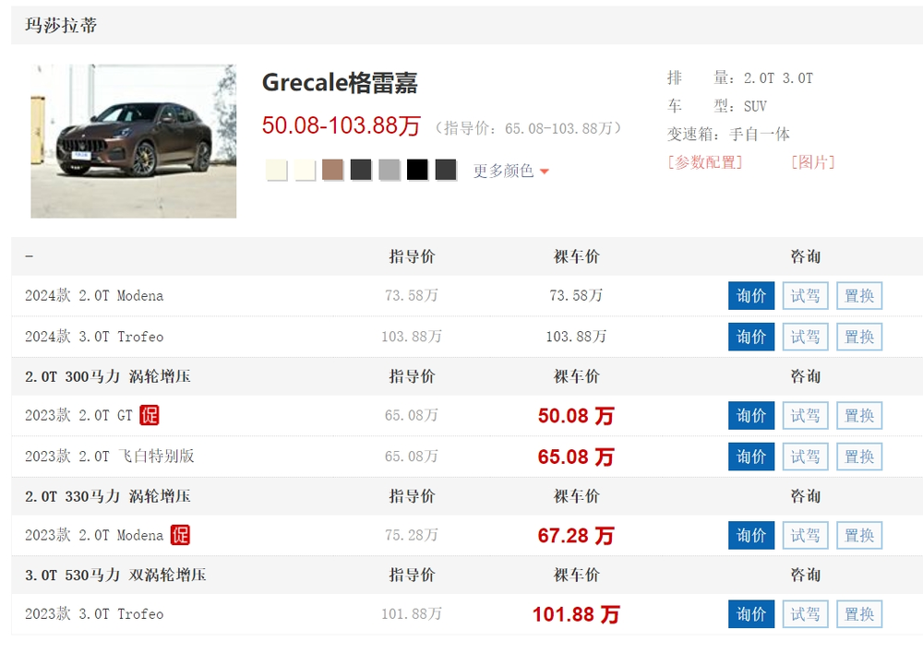Click 置换 for 2023款 3.0T Trofeo

[859, 614]
